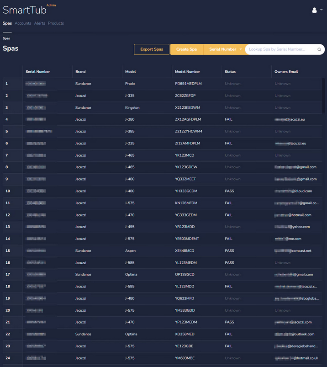Expand the Serial Number filter dropdown

226,49
